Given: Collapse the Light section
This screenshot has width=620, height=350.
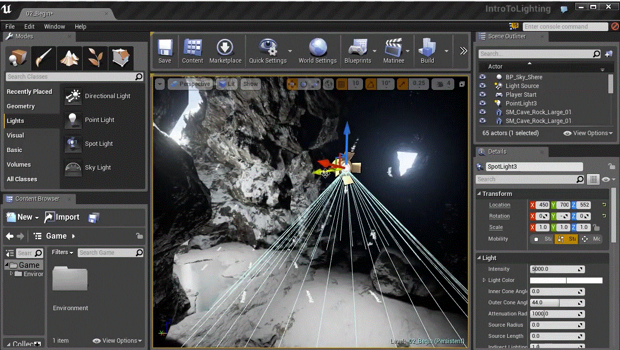Looking at the screenshot, I should [x=479, y=258].
